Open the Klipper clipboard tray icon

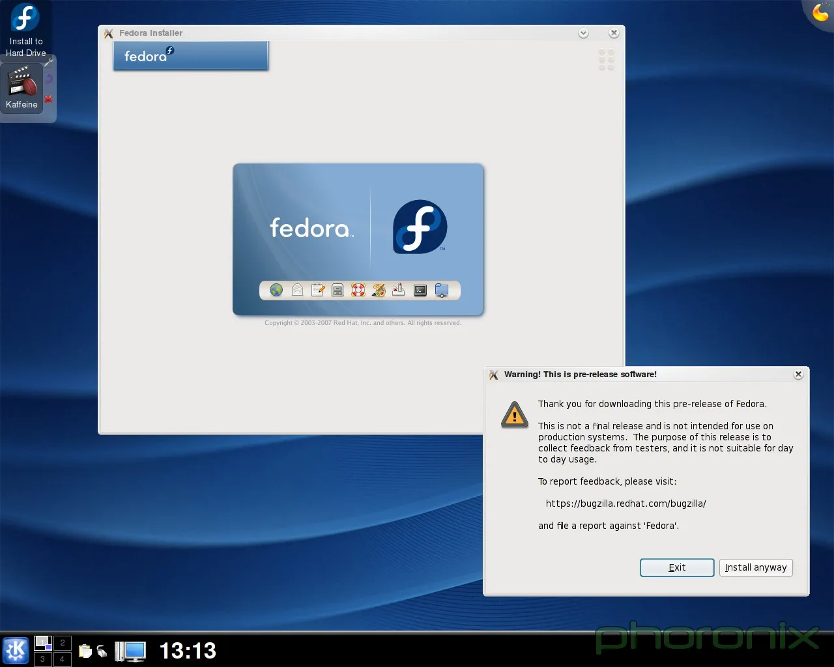85,650
